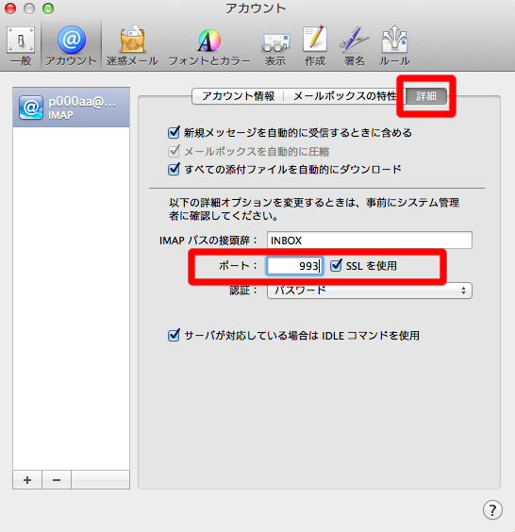Open the 署名 signatures preferences
This screenshot has width=515, height=532.
tap(355, 46)
